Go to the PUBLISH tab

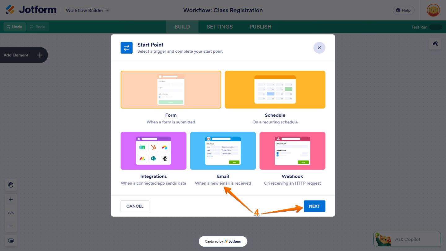tap(260, 27)
